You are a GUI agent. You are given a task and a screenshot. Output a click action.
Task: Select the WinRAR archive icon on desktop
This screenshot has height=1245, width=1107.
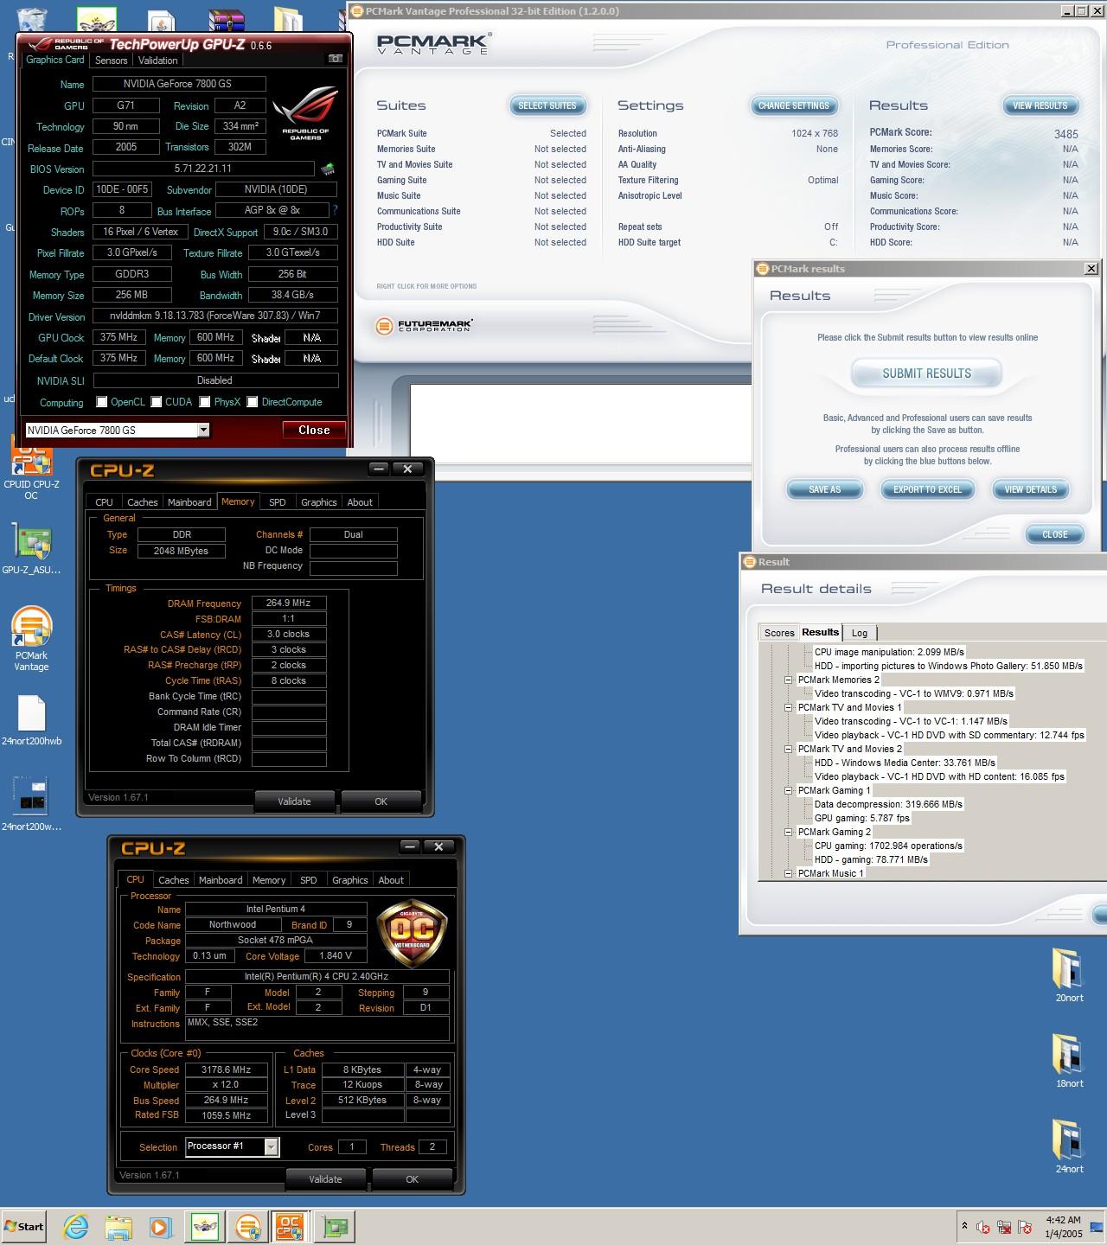pos(226,21)
